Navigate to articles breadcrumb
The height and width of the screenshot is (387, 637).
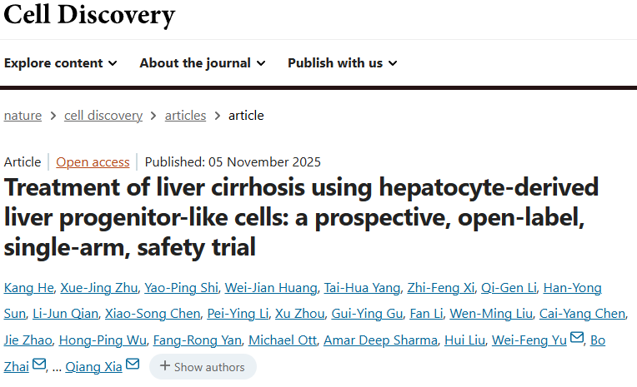pos(185,116)
